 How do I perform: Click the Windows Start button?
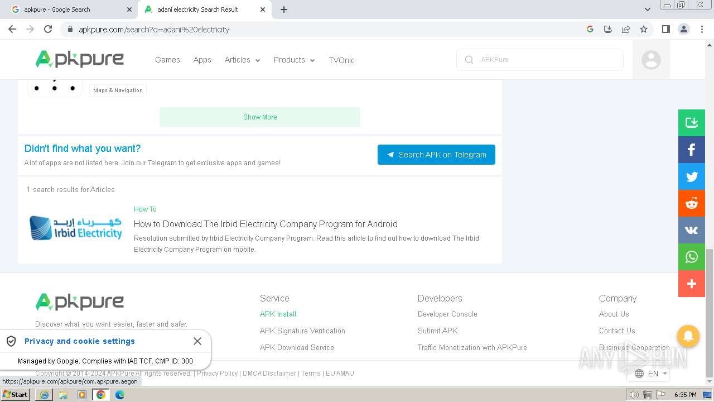tap(16, 395)
